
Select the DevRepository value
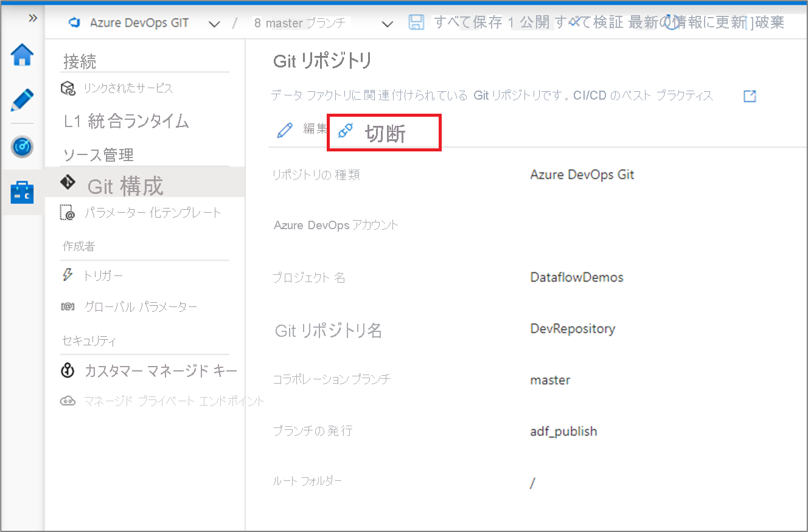click(x=573, y=329)
